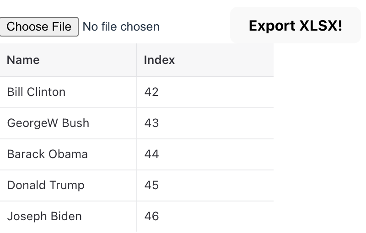Select the surname 'Trump' in the table
This screenshot has height=233, width=366.
67,185
